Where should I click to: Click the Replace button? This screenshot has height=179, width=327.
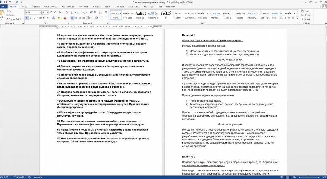[307, 15]
